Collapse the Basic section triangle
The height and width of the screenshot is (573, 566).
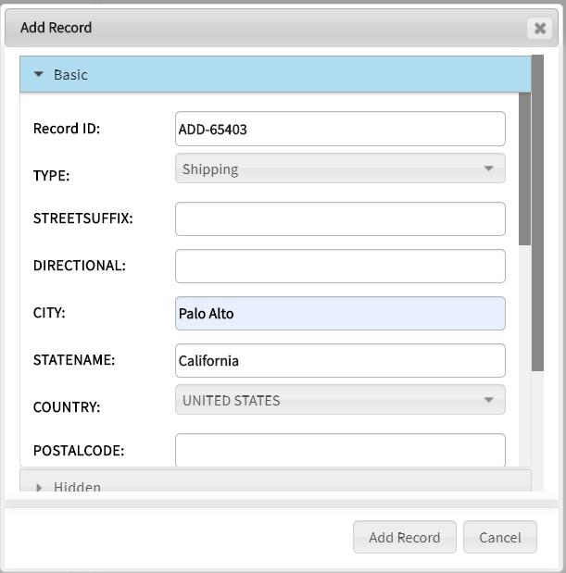click(x=39, y=74)
